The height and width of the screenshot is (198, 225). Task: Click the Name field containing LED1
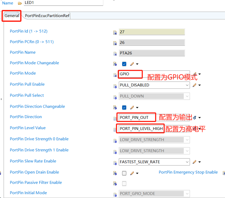pos(63,3)
